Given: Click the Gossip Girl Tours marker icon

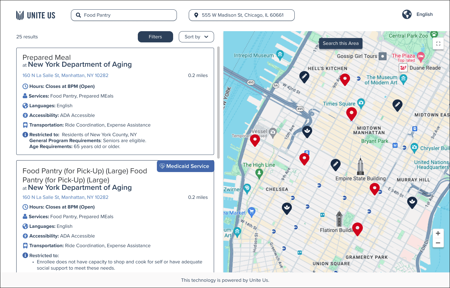Looking at the screenshot, I should click(x=382, y=56).
